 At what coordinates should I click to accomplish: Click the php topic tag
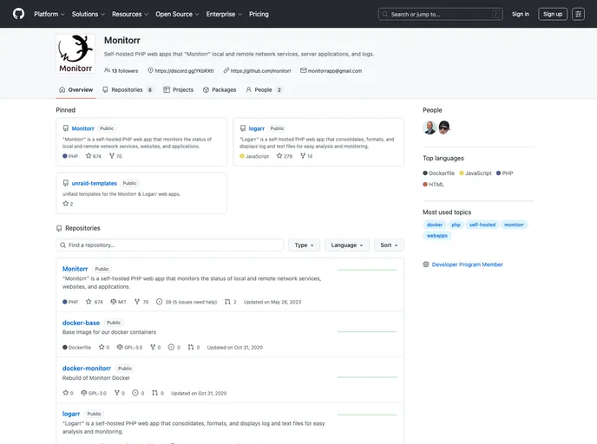[x=456, y=225]
